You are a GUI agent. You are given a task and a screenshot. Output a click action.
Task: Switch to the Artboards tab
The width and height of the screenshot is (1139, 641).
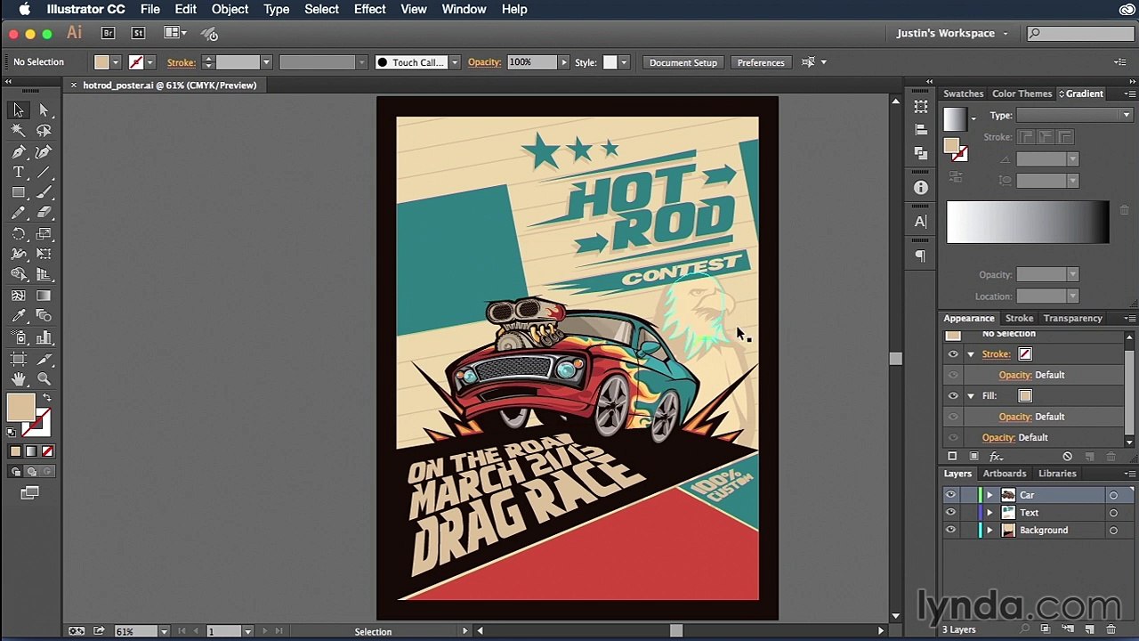1004,474
